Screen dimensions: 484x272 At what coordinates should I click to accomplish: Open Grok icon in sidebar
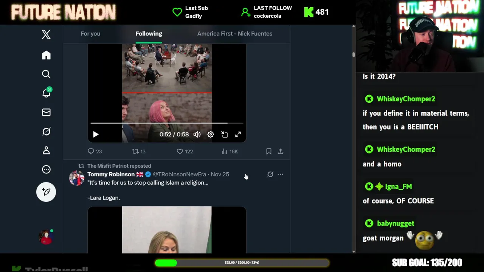coord(46,131)
